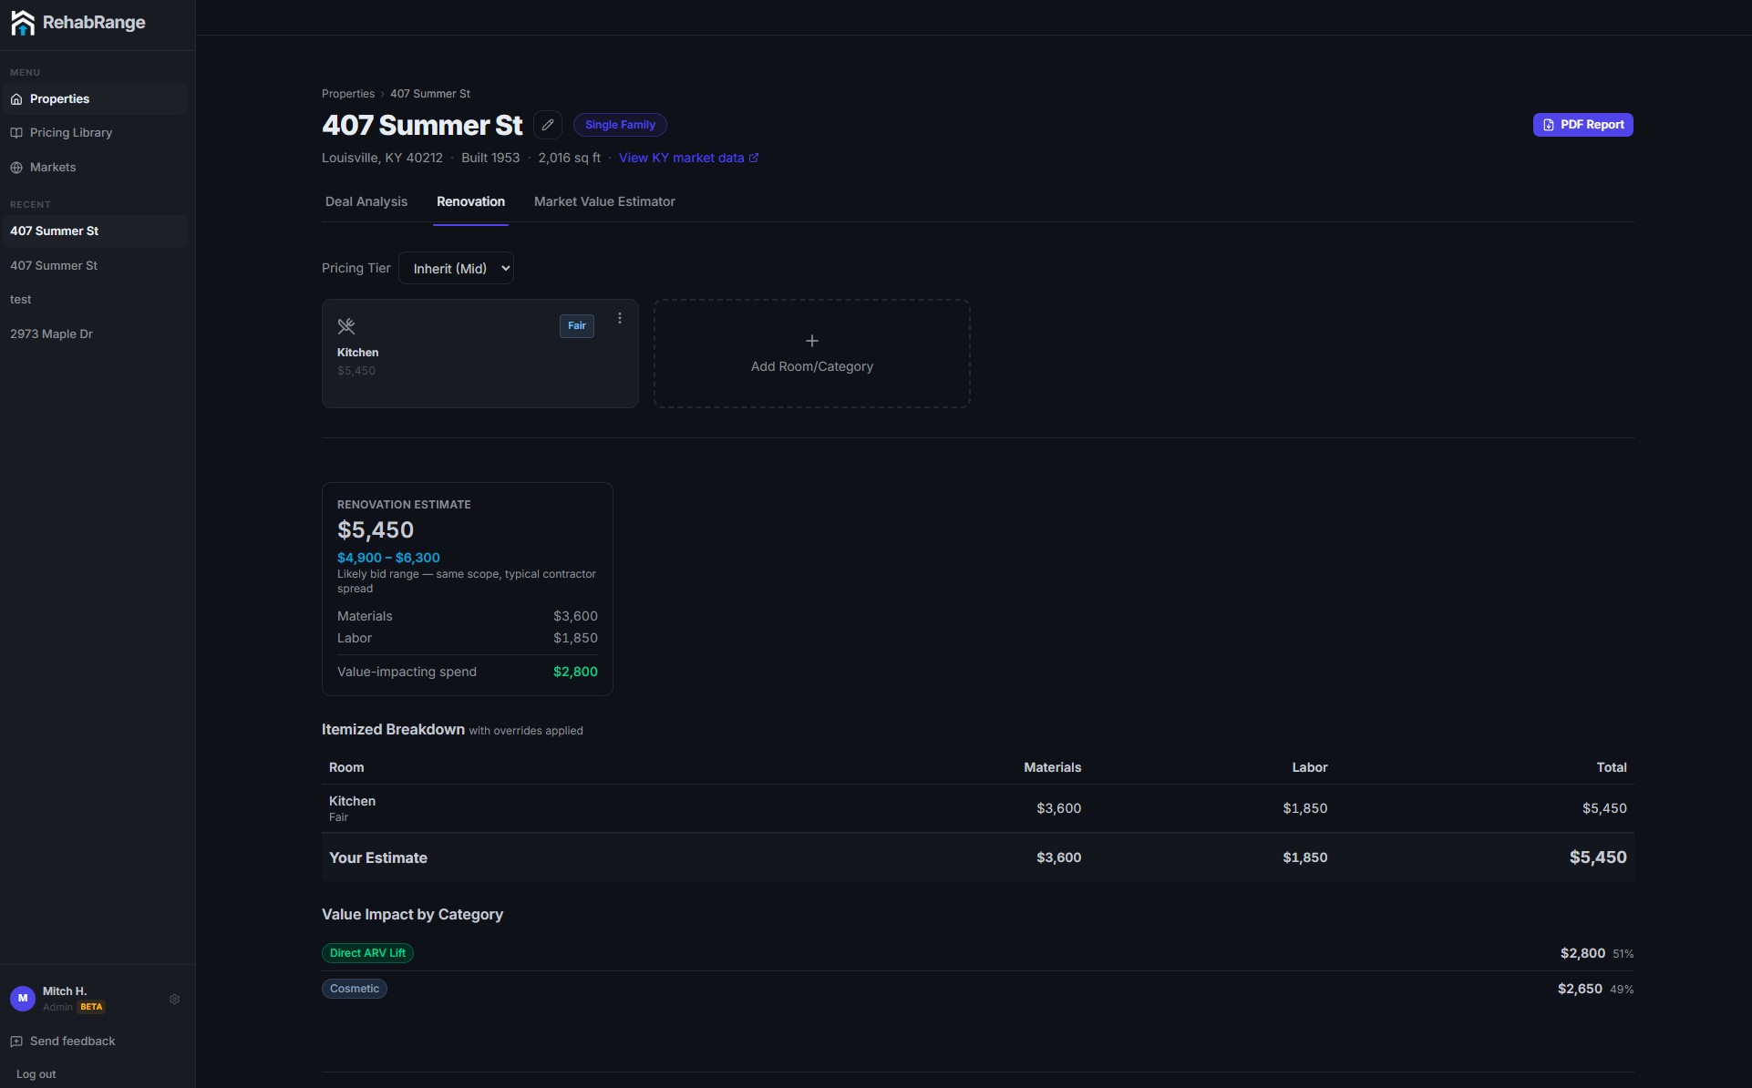Open recent property 2973 Maple Dr
This screenshot has height=1088, width=1752.
95,334
